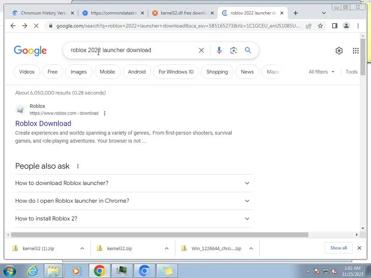Open Google quick settings gear
The image size is (371, 278).
coord(339,51)
